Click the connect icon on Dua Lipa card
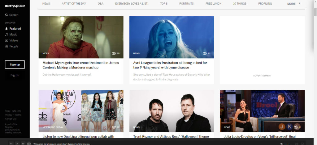The image size is (317, 145). coord(114,127)
